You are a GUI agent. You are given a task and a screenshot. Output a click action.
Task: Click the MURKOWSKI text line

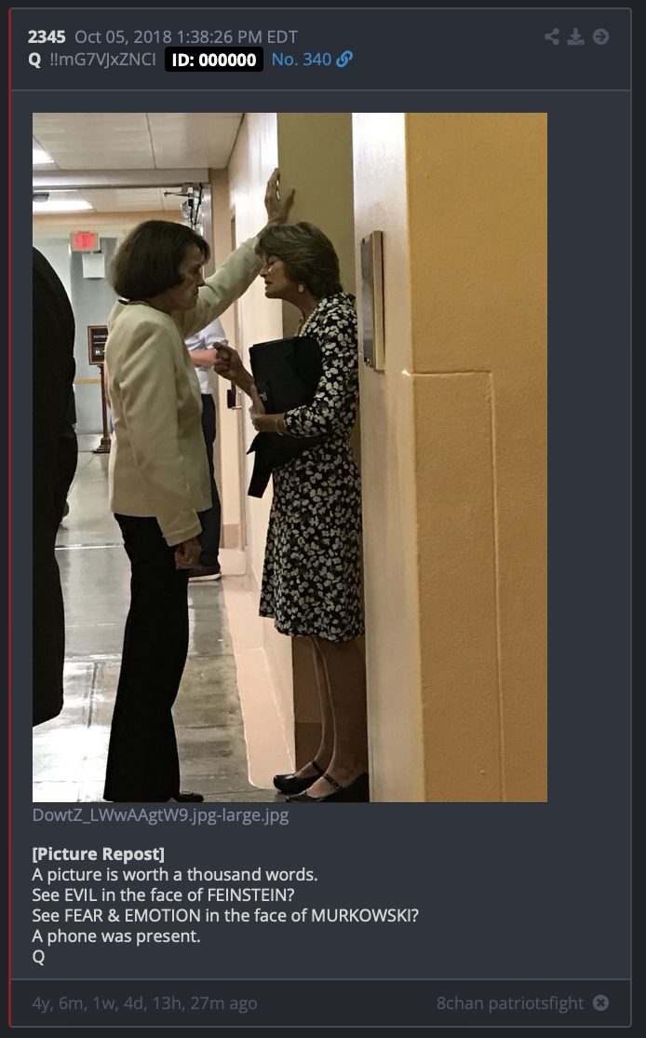225,916
